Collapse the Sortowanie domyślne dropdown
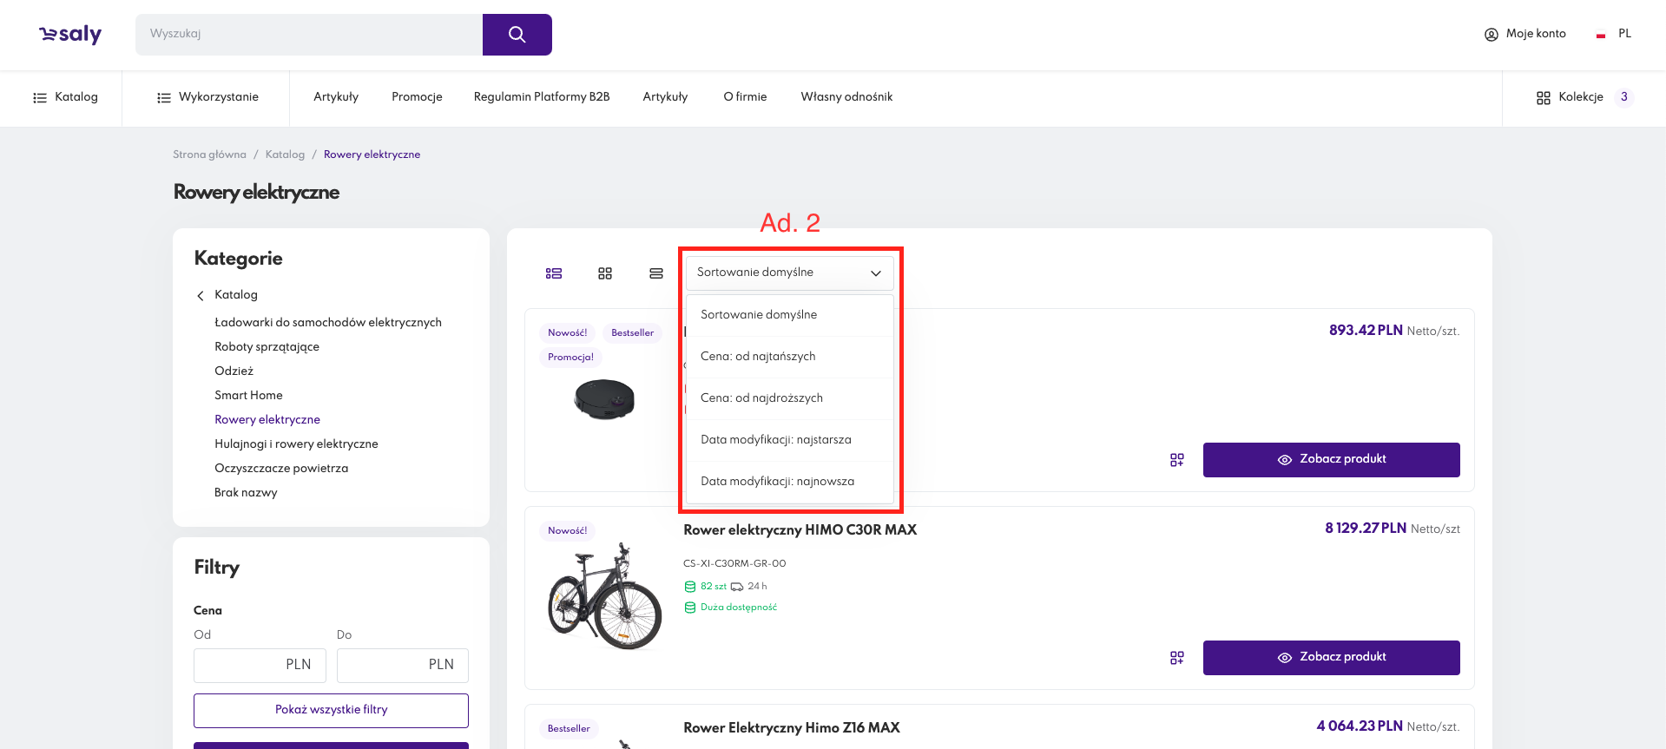The image size is (1666, 749). click(x=789, y=273)
